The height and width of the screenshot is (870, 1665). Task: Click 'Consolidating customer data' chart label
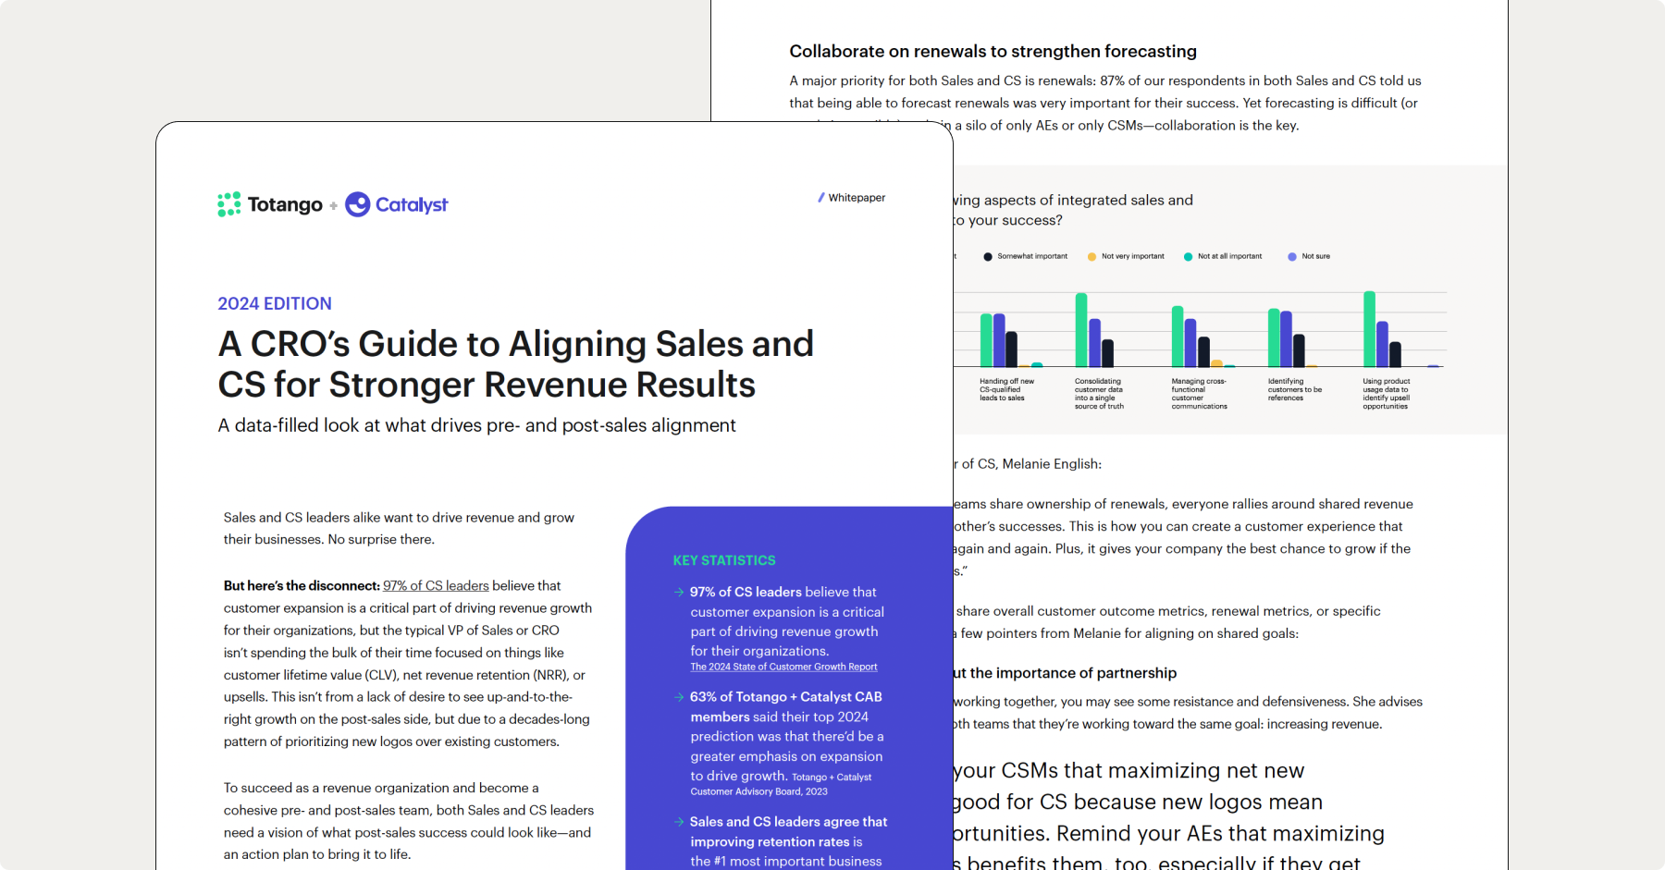1099,394
